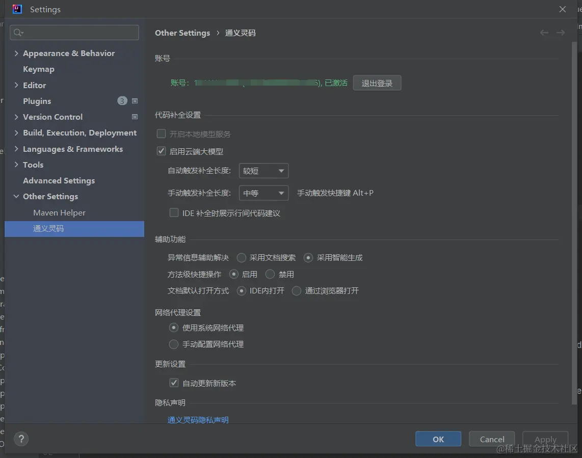This screenshot has width=582, height=458.
Task: Open the Keymap settings page
Action: tap(39, 69)
